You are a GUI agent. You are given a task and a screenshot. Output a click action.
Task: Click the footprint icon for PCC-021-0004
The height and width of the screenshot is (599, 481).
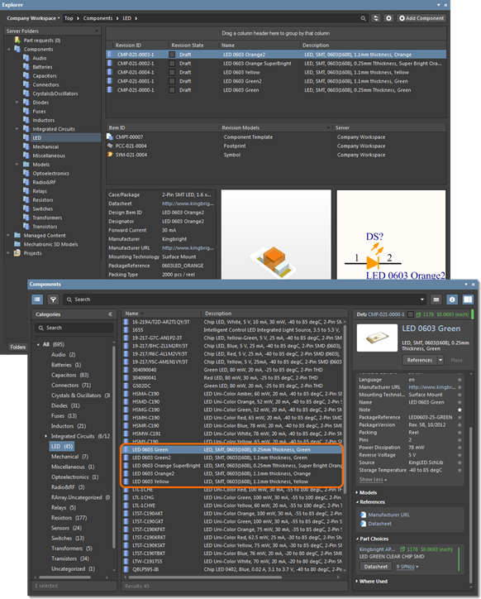(110, 146)
